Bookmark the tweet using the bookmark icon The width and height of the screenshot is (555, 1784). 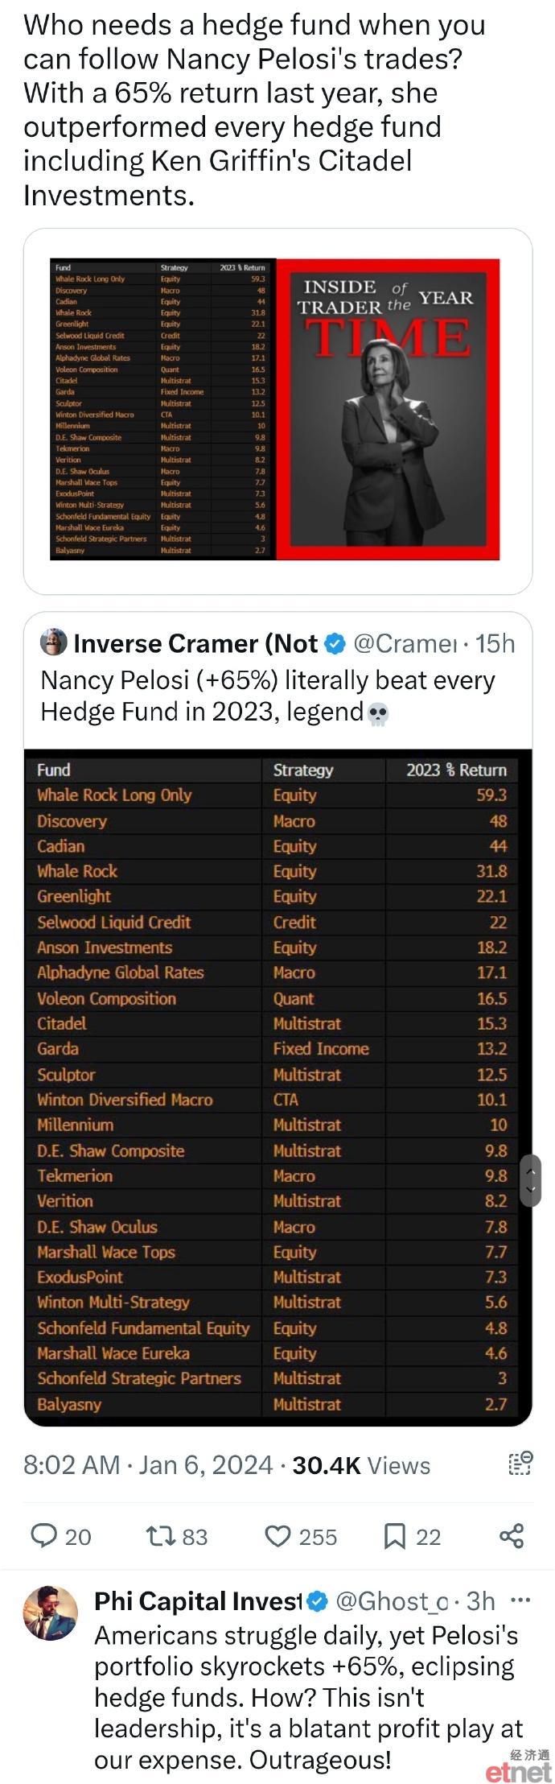(x=394, y=1536)
